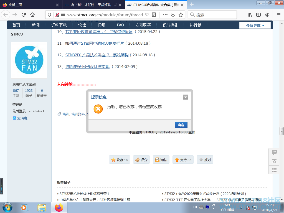Open 积分换礼 in site navigation
The image size is (284, 213).
click(x=170, y=25)
